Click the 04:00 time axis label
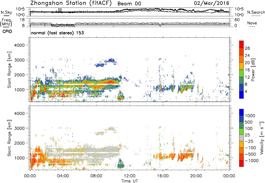 click(x=63, y=176)
